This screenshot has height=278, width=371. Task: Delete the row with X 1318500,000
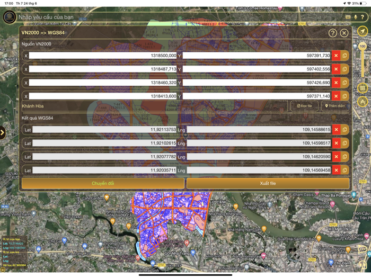point(336,56)
